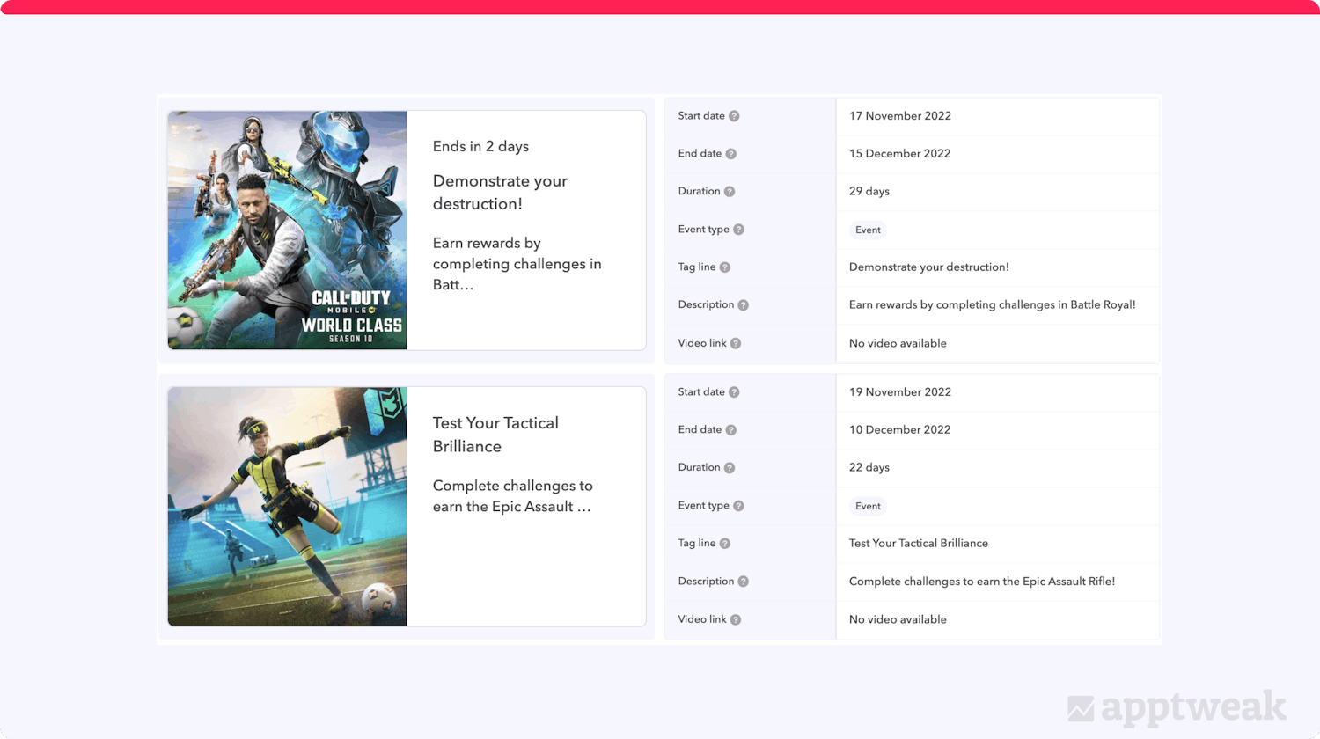Click help icon by second event's Start date
Viewport: 1320px width, 739px height.
(x=734, y=392)
